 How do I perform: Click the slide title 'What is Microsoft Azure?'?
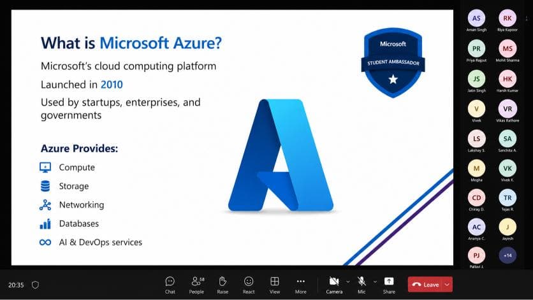click(131, 43)
